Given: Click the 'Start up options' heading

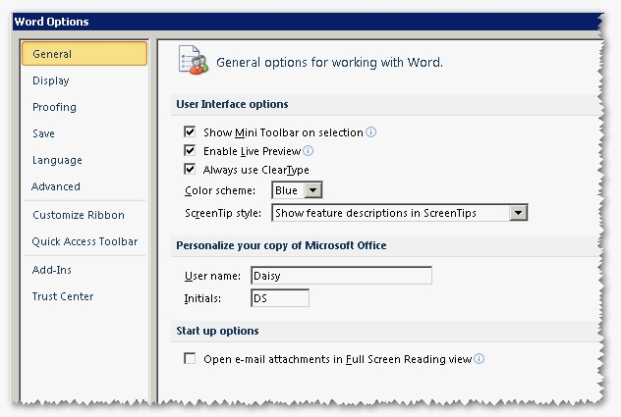Looking at the screenshot, I should tap(217, 331).
